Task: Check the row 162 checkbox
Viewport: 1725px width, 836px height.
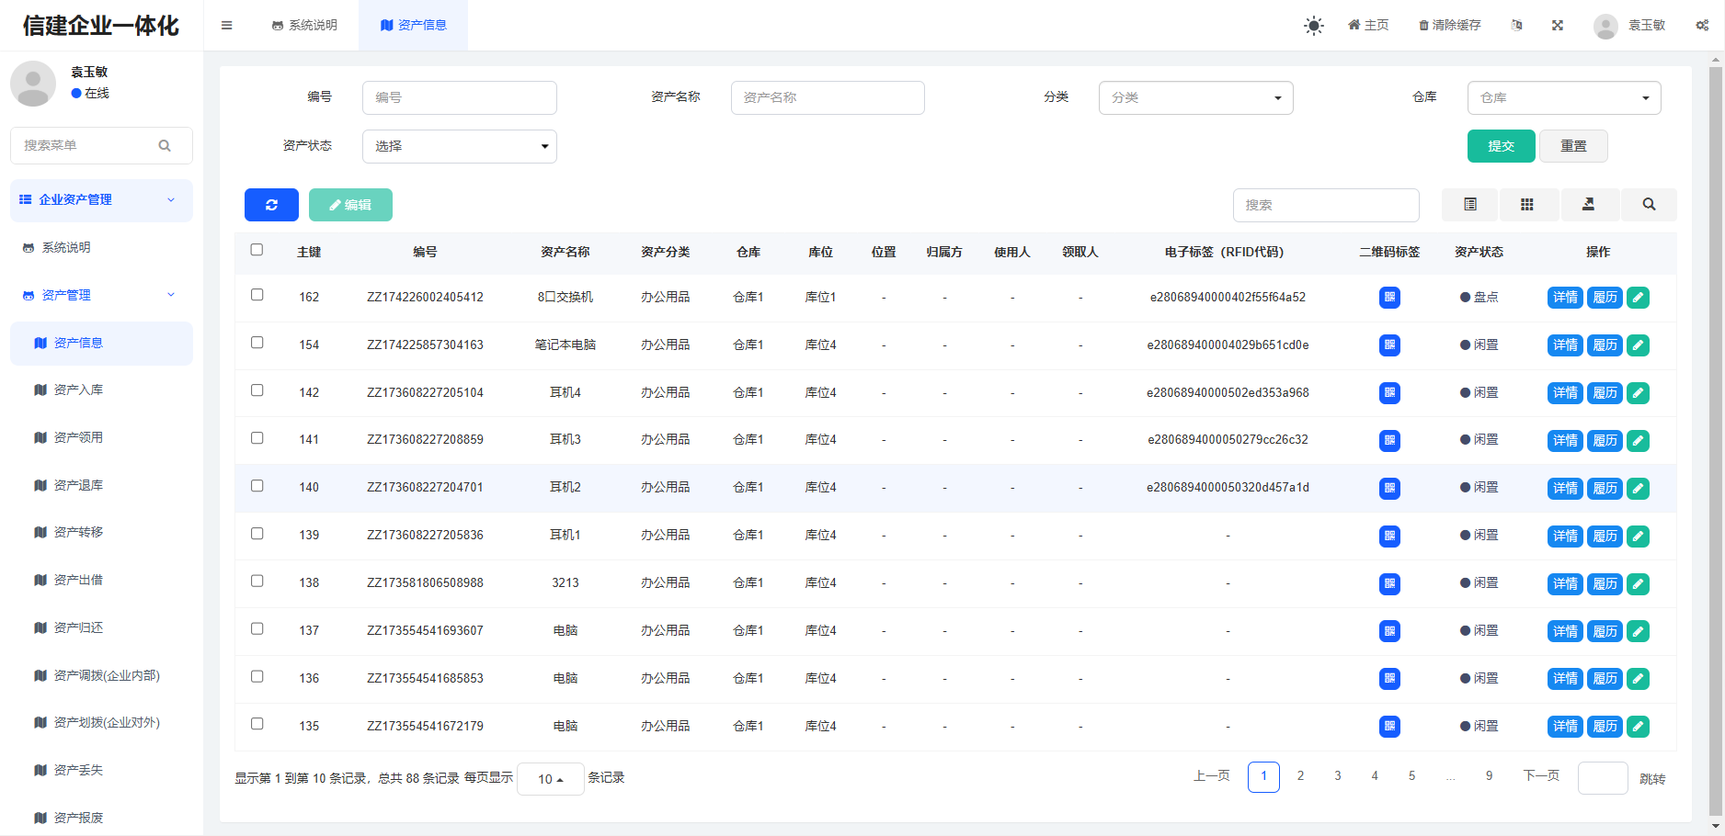Action: tap(257, 295)
